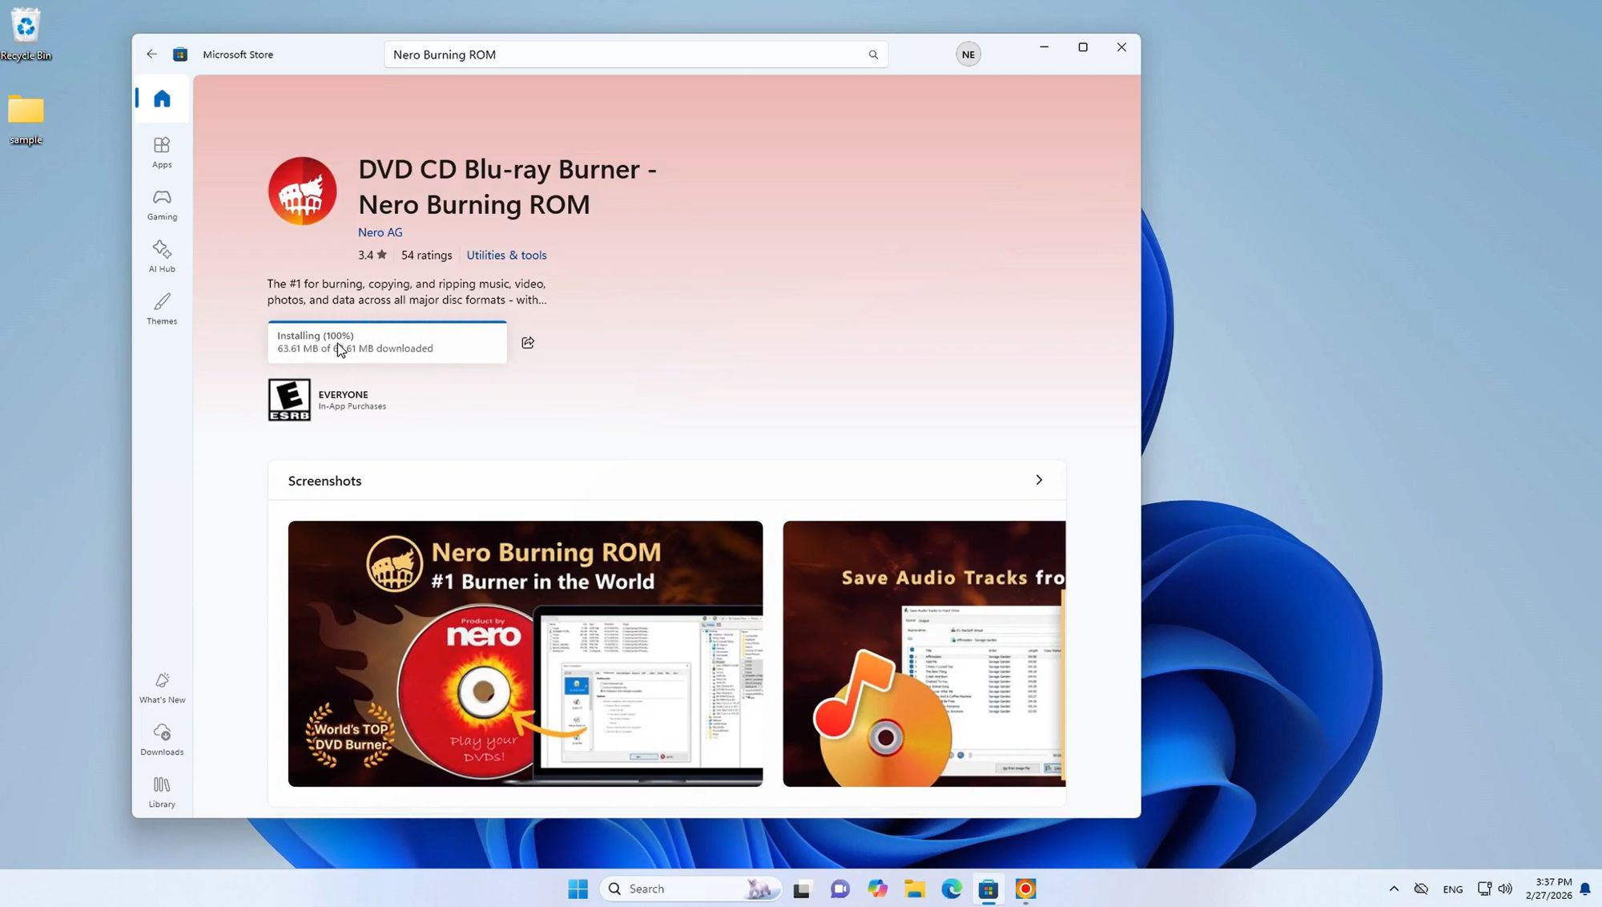Viewport: 1602px width, 907px height.
Task: Click the share icon next to the install progress
Action: pyautogui.click(x=527, y=342)
